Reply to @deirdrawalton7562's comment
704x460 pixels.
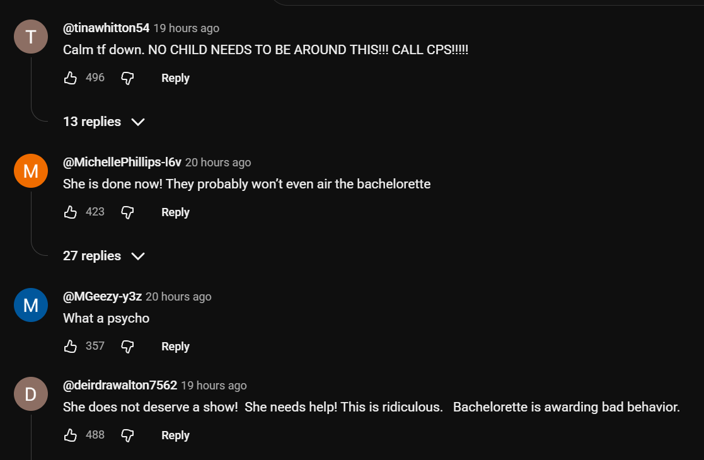[175, 435]
